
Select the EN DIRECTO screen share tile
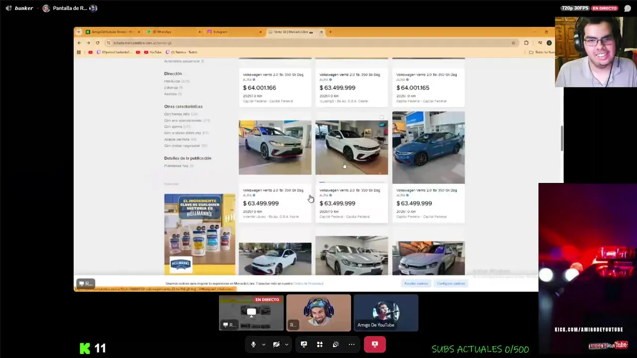click(251, 313)
